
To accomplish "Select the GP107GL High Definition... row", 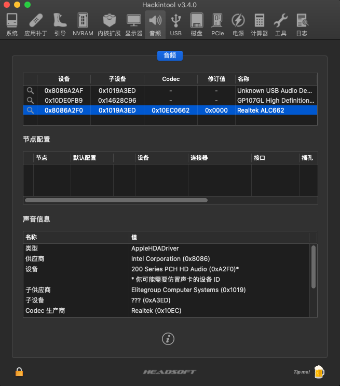I will [x=170, y=101].
